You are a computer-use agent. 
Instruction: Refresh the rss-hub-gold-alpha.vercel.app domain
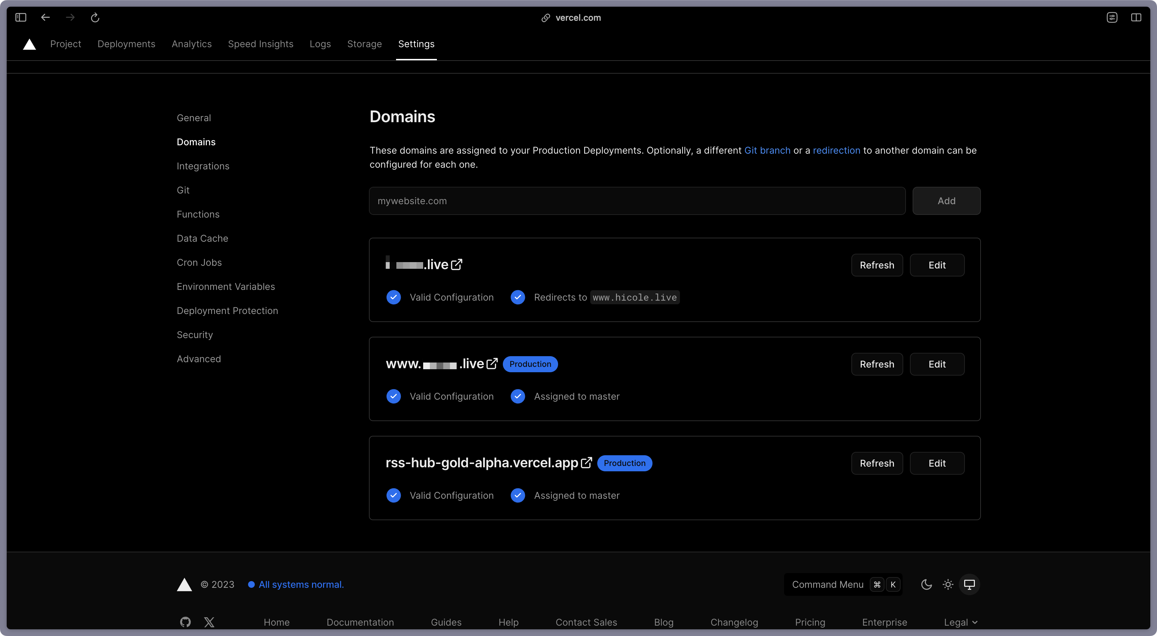[x=877, y=463]
